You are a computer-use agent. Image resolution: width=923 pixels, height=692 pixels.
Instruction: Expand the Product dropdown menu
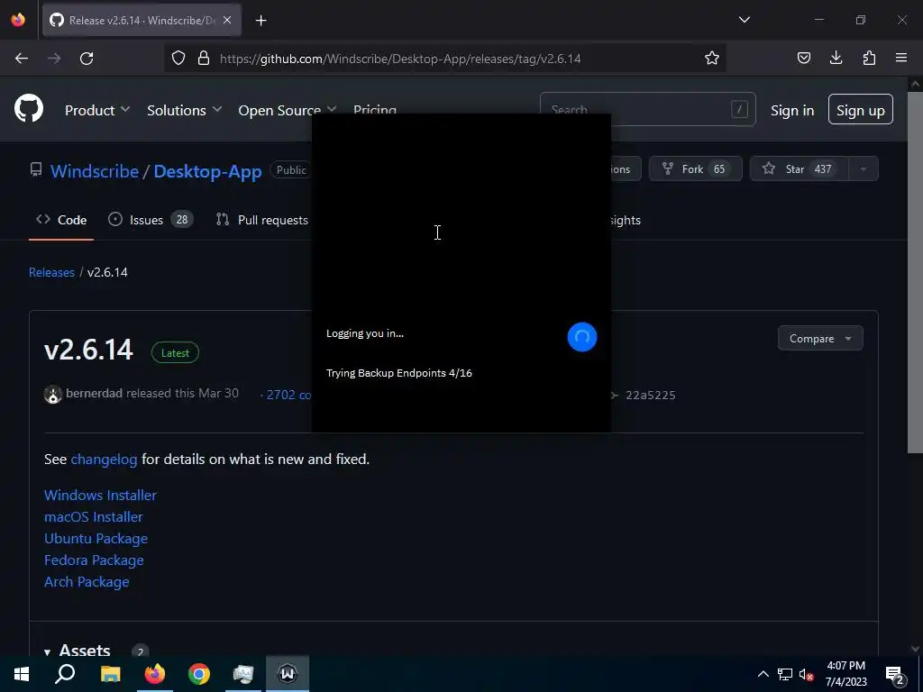tap(97, 110)
